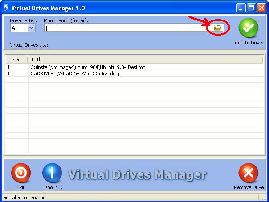The image size is (269, 202).
Task: Click the red Exit power icon
Action: pos(21,173)
